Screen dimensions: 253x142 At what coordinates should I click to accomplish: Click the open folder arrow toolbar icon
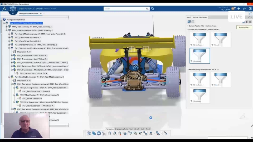(x=109, y=133)
